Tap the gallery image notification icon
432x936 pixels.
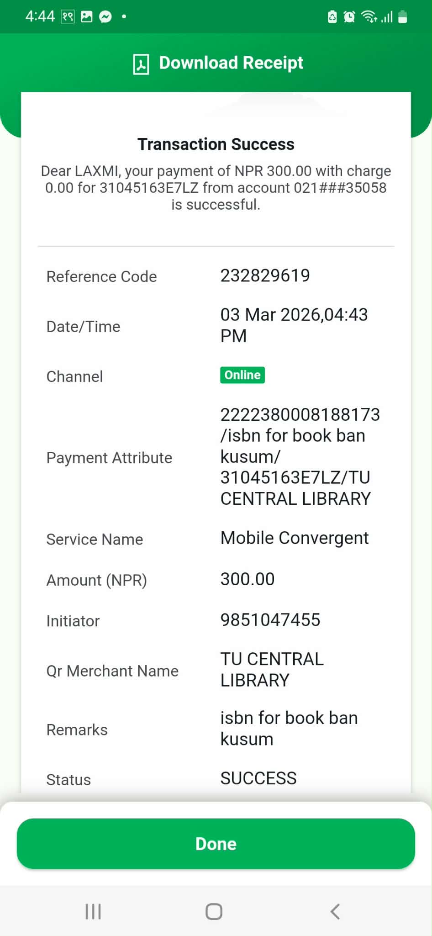[86, 17]
